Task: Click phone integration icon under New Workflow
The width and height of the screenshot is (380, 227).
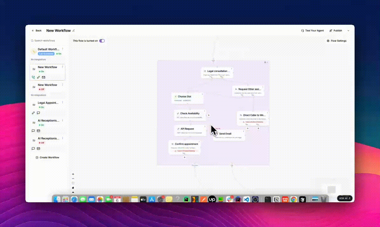Action: click(x=33, y=77)
